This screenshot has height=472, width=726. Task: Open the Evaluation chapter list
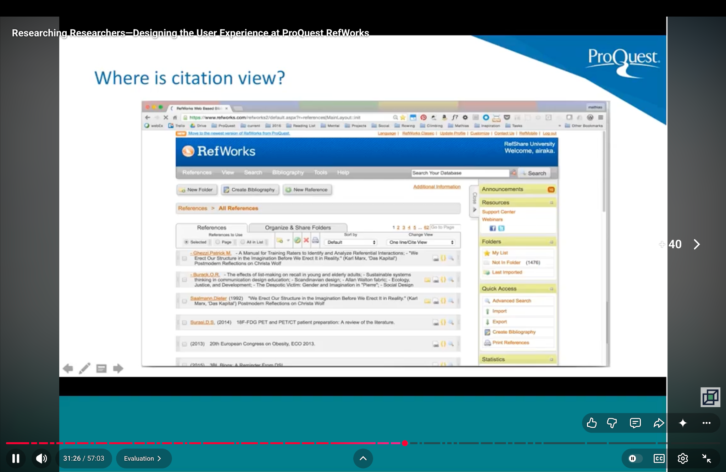pyautogui.click(x=143, y=458)
